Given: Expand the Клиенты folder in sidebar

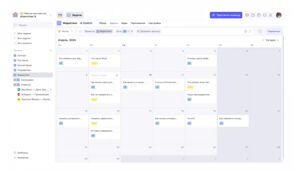Looking at the screenshot, I should [14, 85].
